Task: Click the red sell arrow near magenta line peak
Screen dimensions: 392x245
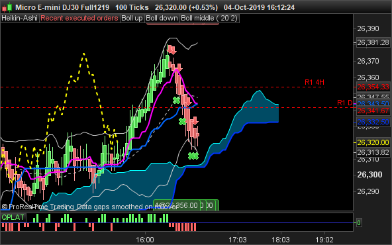Action: coord(179,68)
